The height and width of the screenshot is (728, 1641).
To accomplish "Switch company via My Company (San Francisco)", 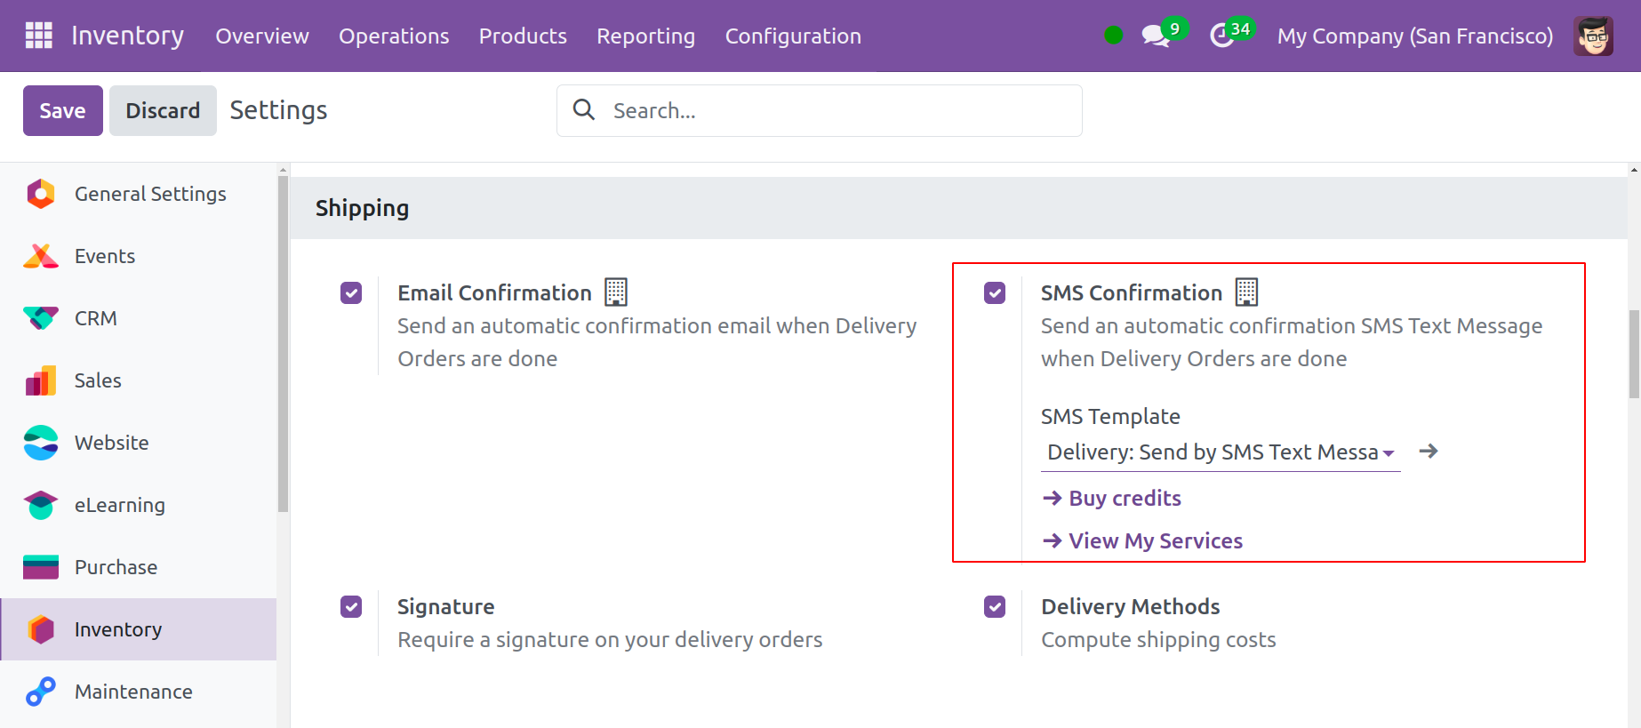I will coord(1414,36).
